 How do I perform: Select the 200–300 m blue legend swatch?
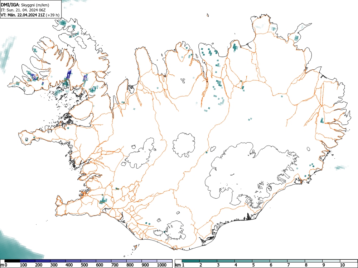43,261
